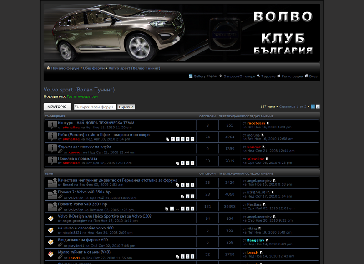The image size is (364, 264).
Task: Open topic Volvo R-Design или Heico Sportive кит
Action: point(105,216)
